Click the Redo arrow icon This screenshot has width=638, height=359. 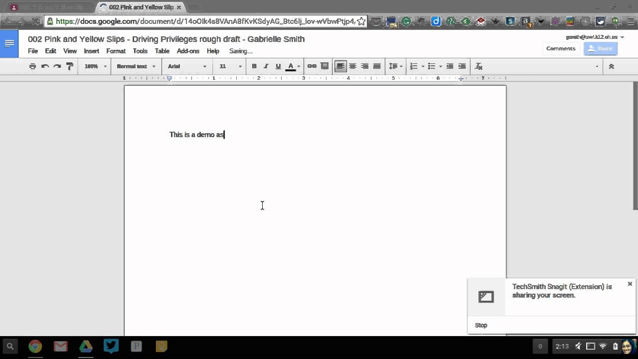tap(57, 66)
